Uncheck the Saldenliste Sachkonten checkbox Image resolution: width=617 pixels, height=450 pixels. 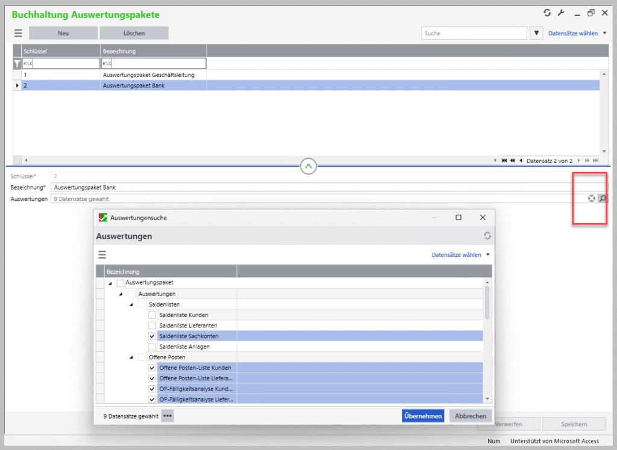coord(152,336)
